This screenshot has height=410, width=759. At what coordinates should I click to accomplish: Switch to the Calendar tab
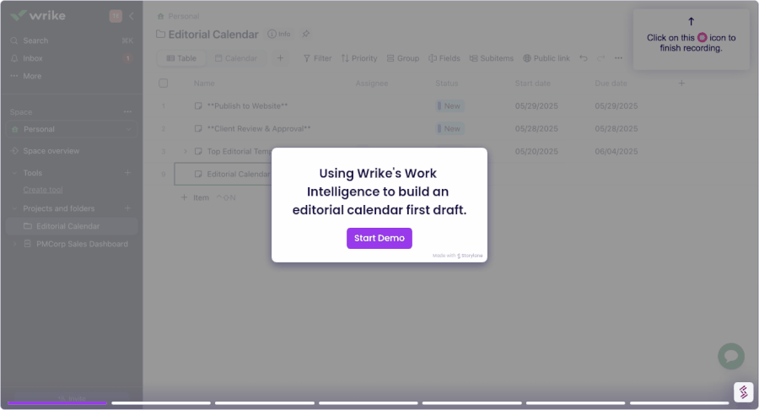coord(236,58)
